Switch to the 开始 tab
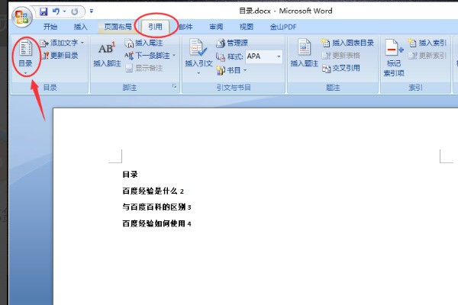This screenshot has height=305, width=458. click(50, 27)
